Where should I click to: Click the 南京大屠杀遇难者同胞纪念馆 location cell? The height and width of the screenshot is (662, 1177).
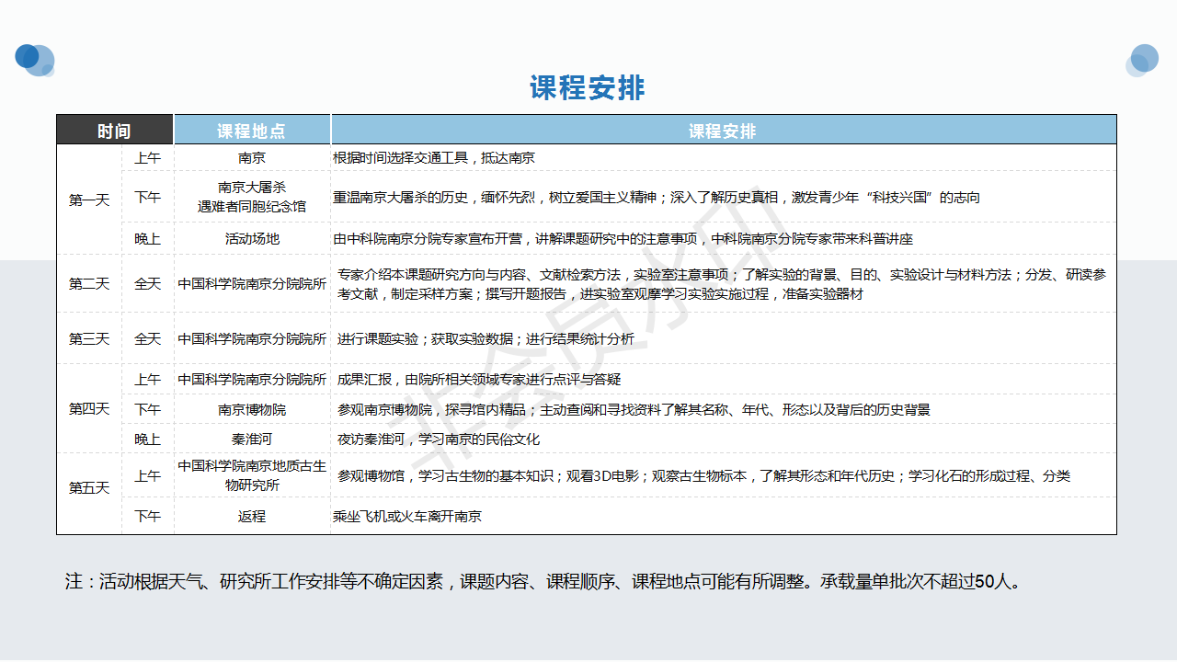click(252, 197)
